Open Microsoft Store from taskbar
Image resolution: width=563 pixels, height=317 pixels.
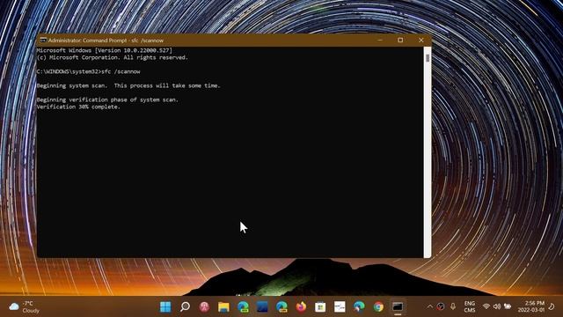pyautogui.click(x=320, y=307)
